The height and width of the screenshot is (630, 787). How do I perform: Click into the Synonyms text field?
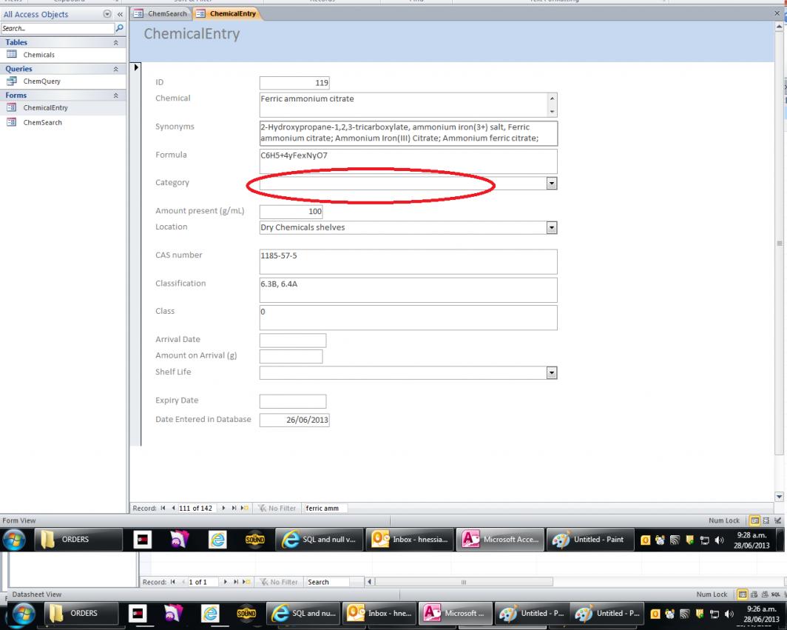408,133
